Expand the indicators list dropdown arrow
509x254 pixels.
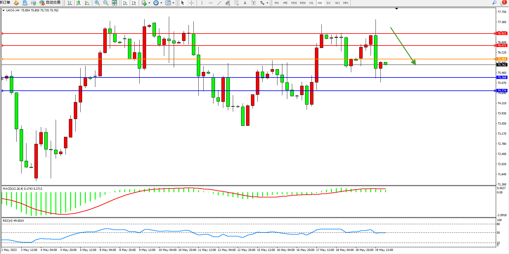tap(149, 3)
